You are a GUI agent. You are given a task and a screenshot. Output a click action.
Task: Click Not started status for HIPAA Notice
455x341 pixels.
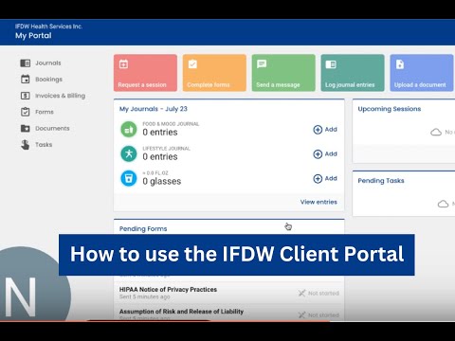(318, 294)
